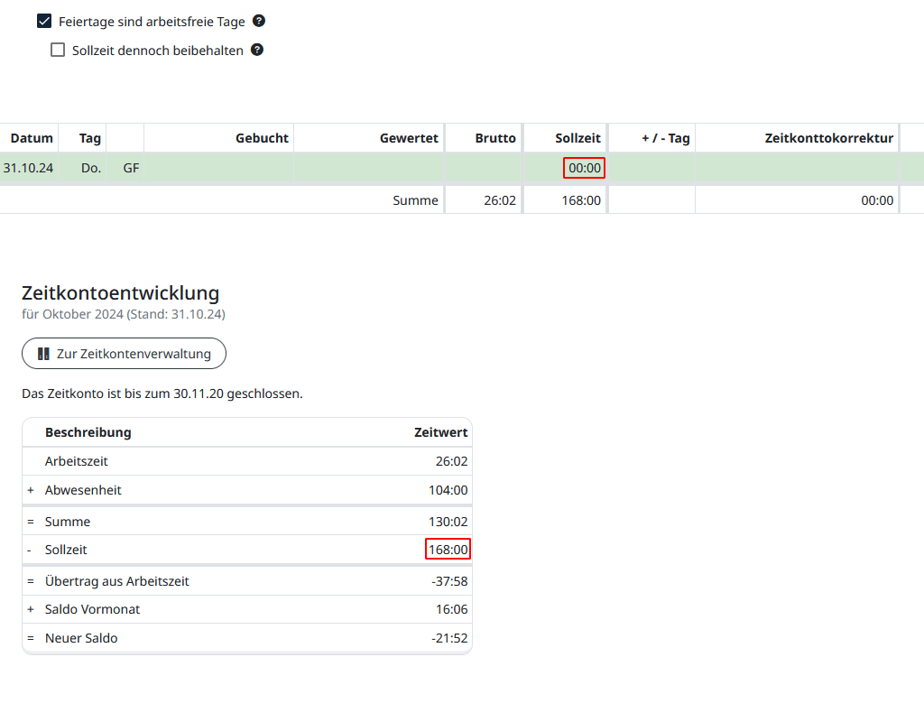This screenshot has height=722, width=924.
Task: Click help icon beside 'Feiertage sind arbeitsfreie Tage'
Action: (x=259, y=21)
